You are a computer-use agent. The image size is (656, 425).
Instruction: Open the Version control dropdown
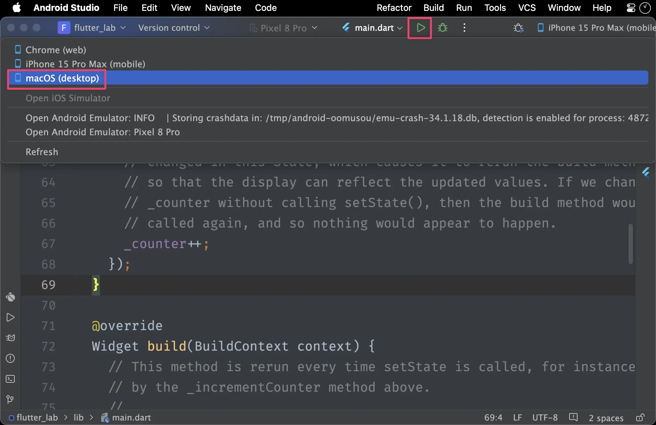click(174, 28)
